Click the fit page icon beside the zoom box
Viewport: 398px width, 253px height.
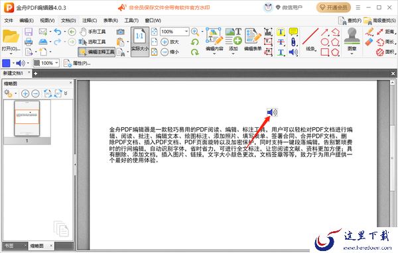(x=155, y=32)
